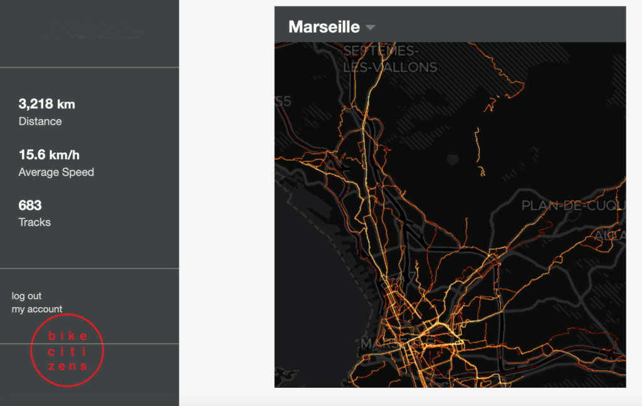The width and height of the screenshot is (642, 406).
Task: Click the 15.6 km/h speed value
Action: click(x=49, y=155)
